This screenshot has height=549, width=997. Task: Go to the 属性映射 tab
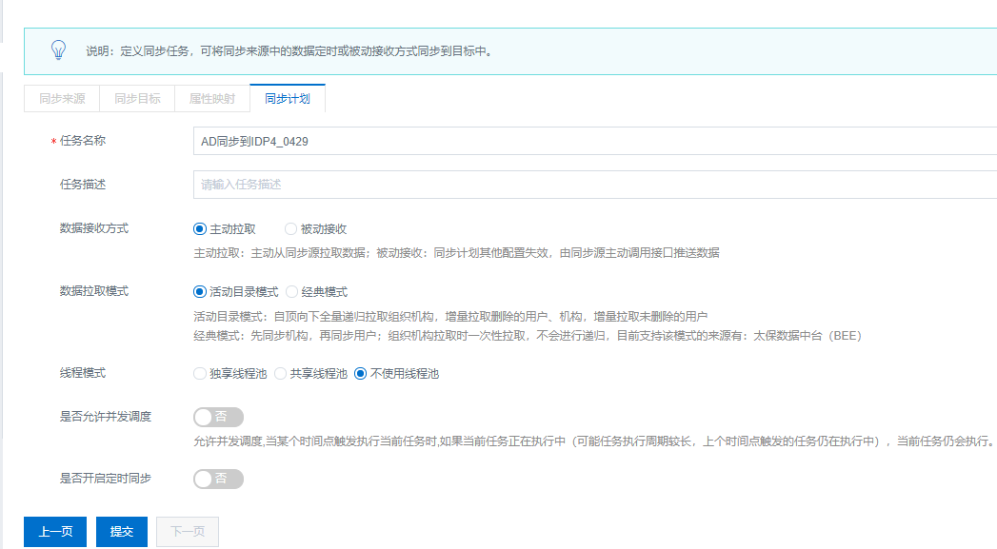coord(211,99)
